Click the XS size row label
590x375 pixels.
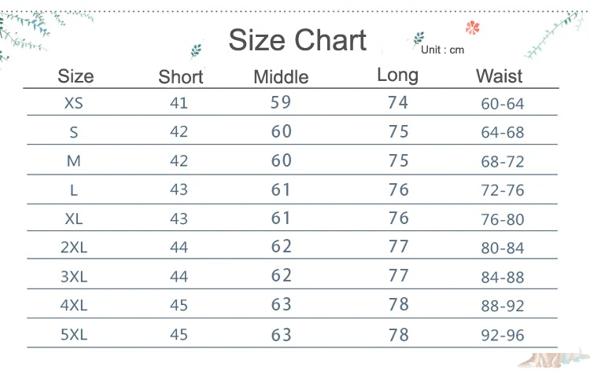[x=73, y=103]
